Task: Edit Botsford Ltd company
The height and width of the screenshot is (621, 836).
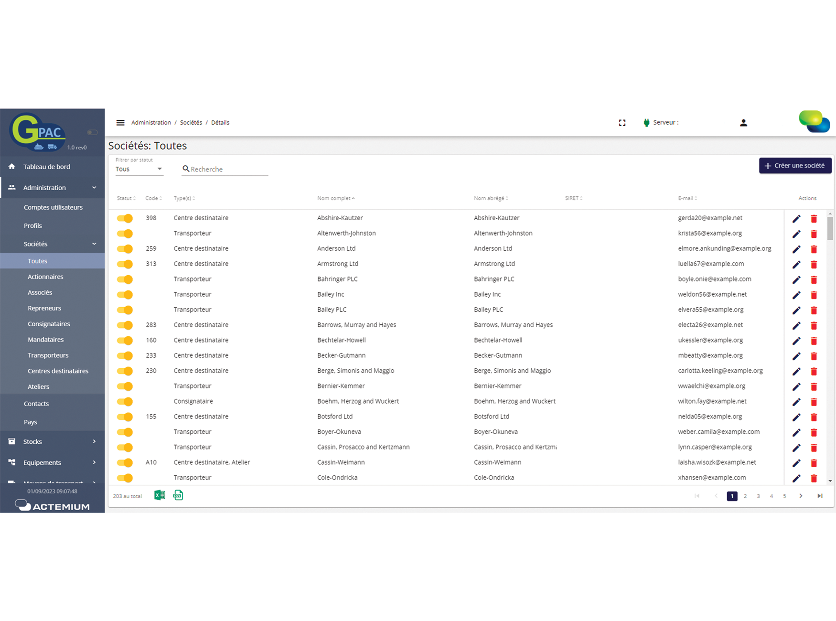Action: [x=796, y=418]
